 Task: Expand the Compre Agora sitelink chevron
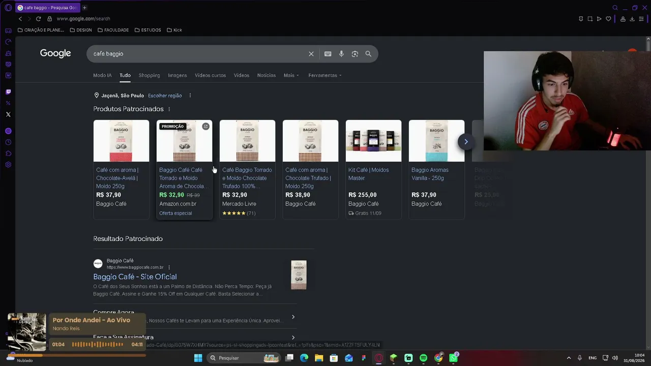click(x=293, y=317)
